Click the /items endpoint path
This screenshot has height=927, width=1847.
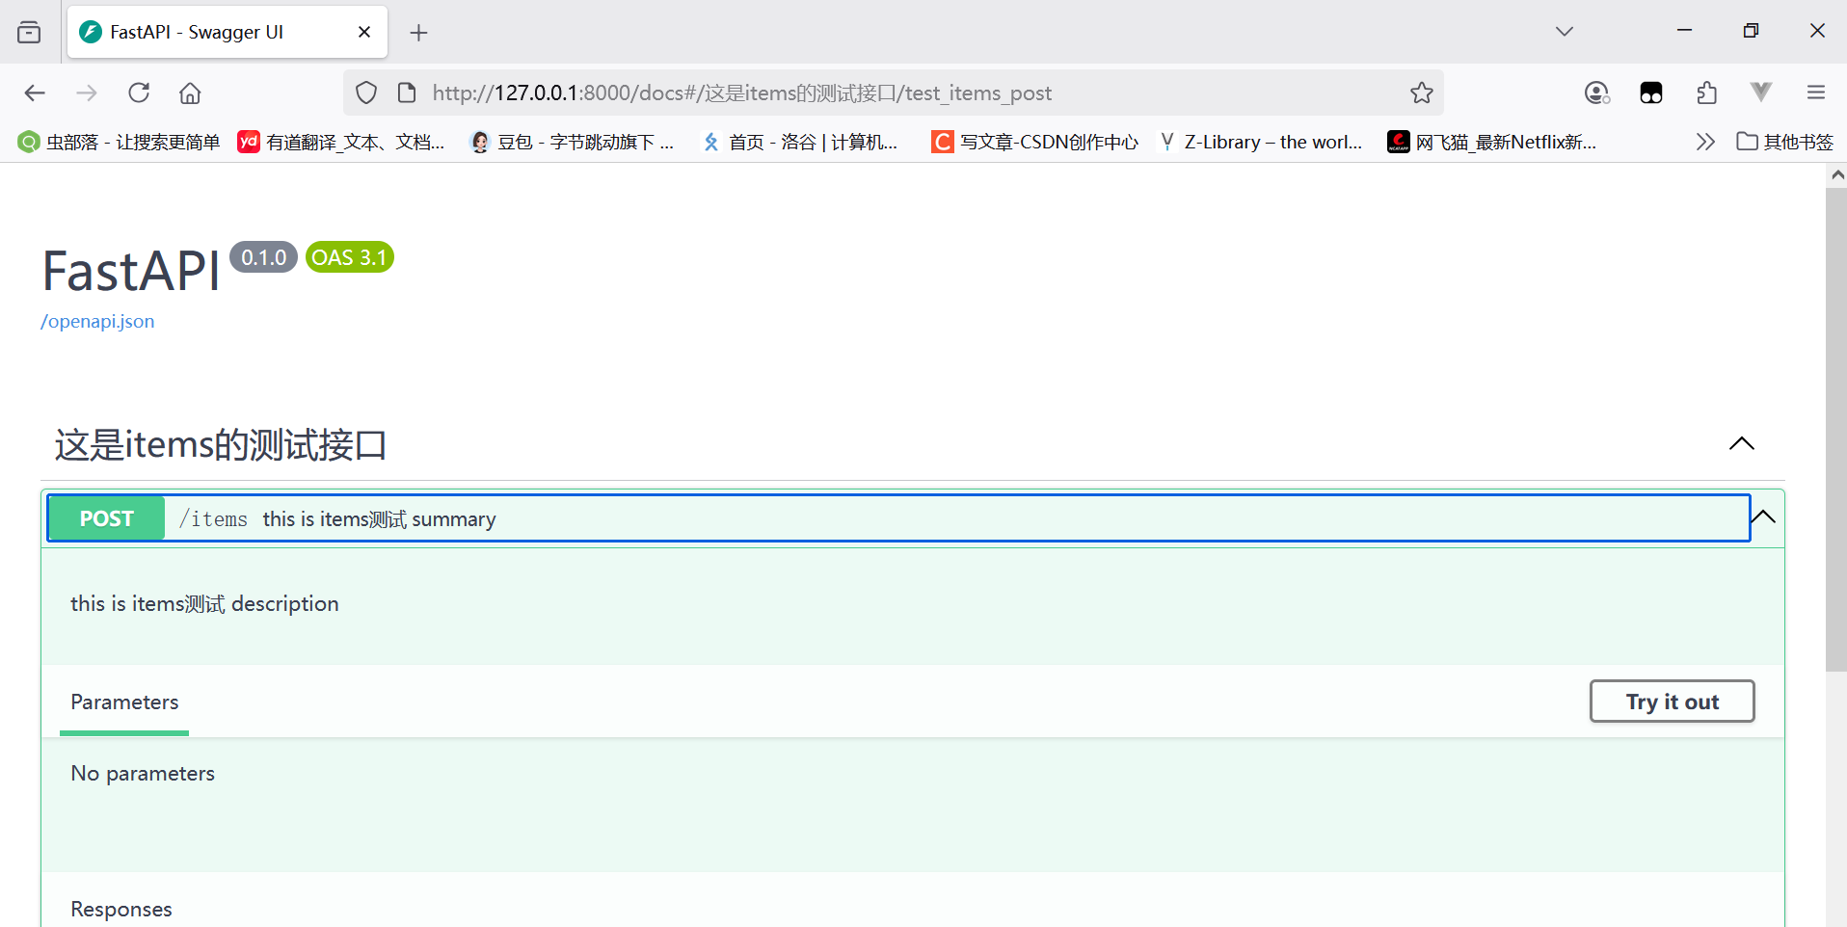(213, 519)
